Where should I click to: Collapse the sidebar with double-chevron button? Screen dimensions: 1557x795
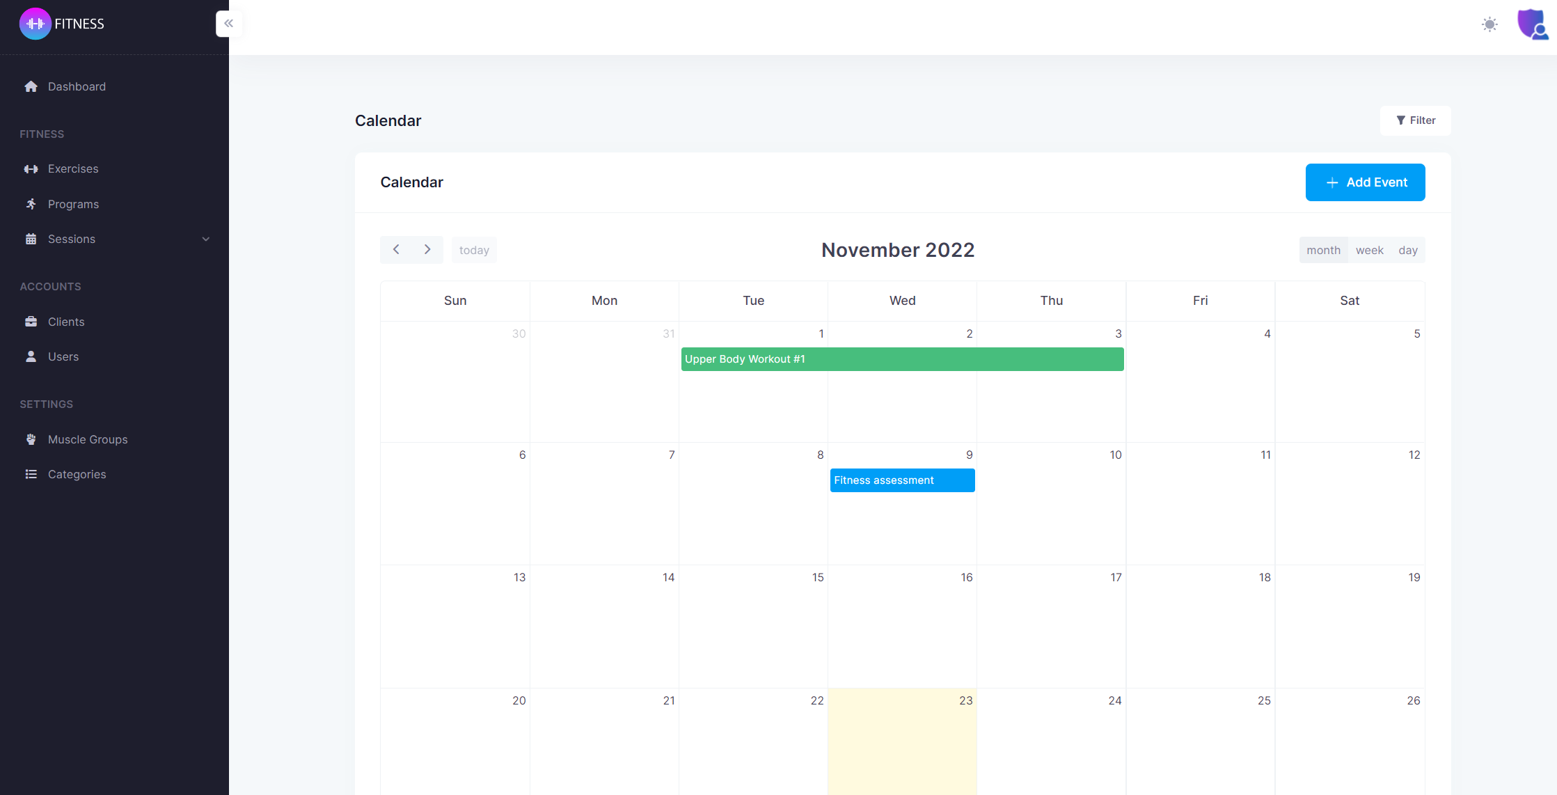pyautogui.click(x=228, y=24)
